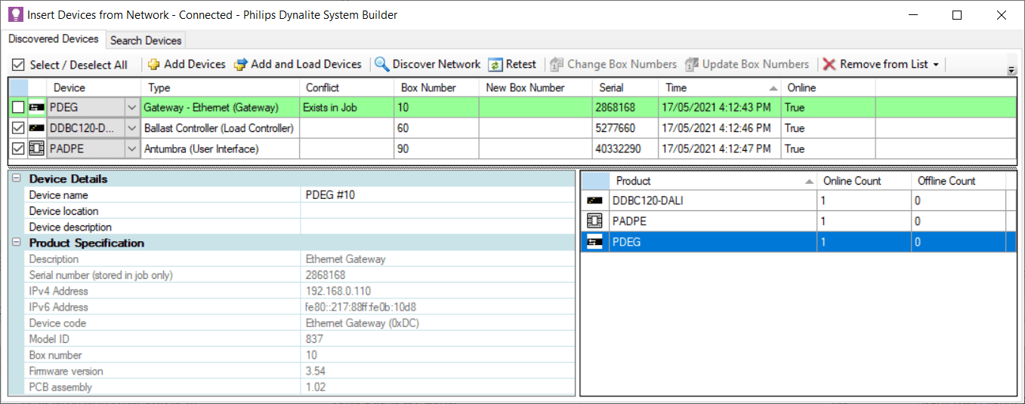Sort by the Type column header
Image resolution: width=1025 pixels, height=404 pixels.
coord(221,87)
